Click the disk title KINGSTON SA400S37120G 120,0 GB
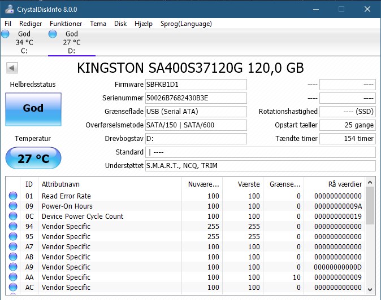This screenshot has height=300, width=381. coord(190,68)
